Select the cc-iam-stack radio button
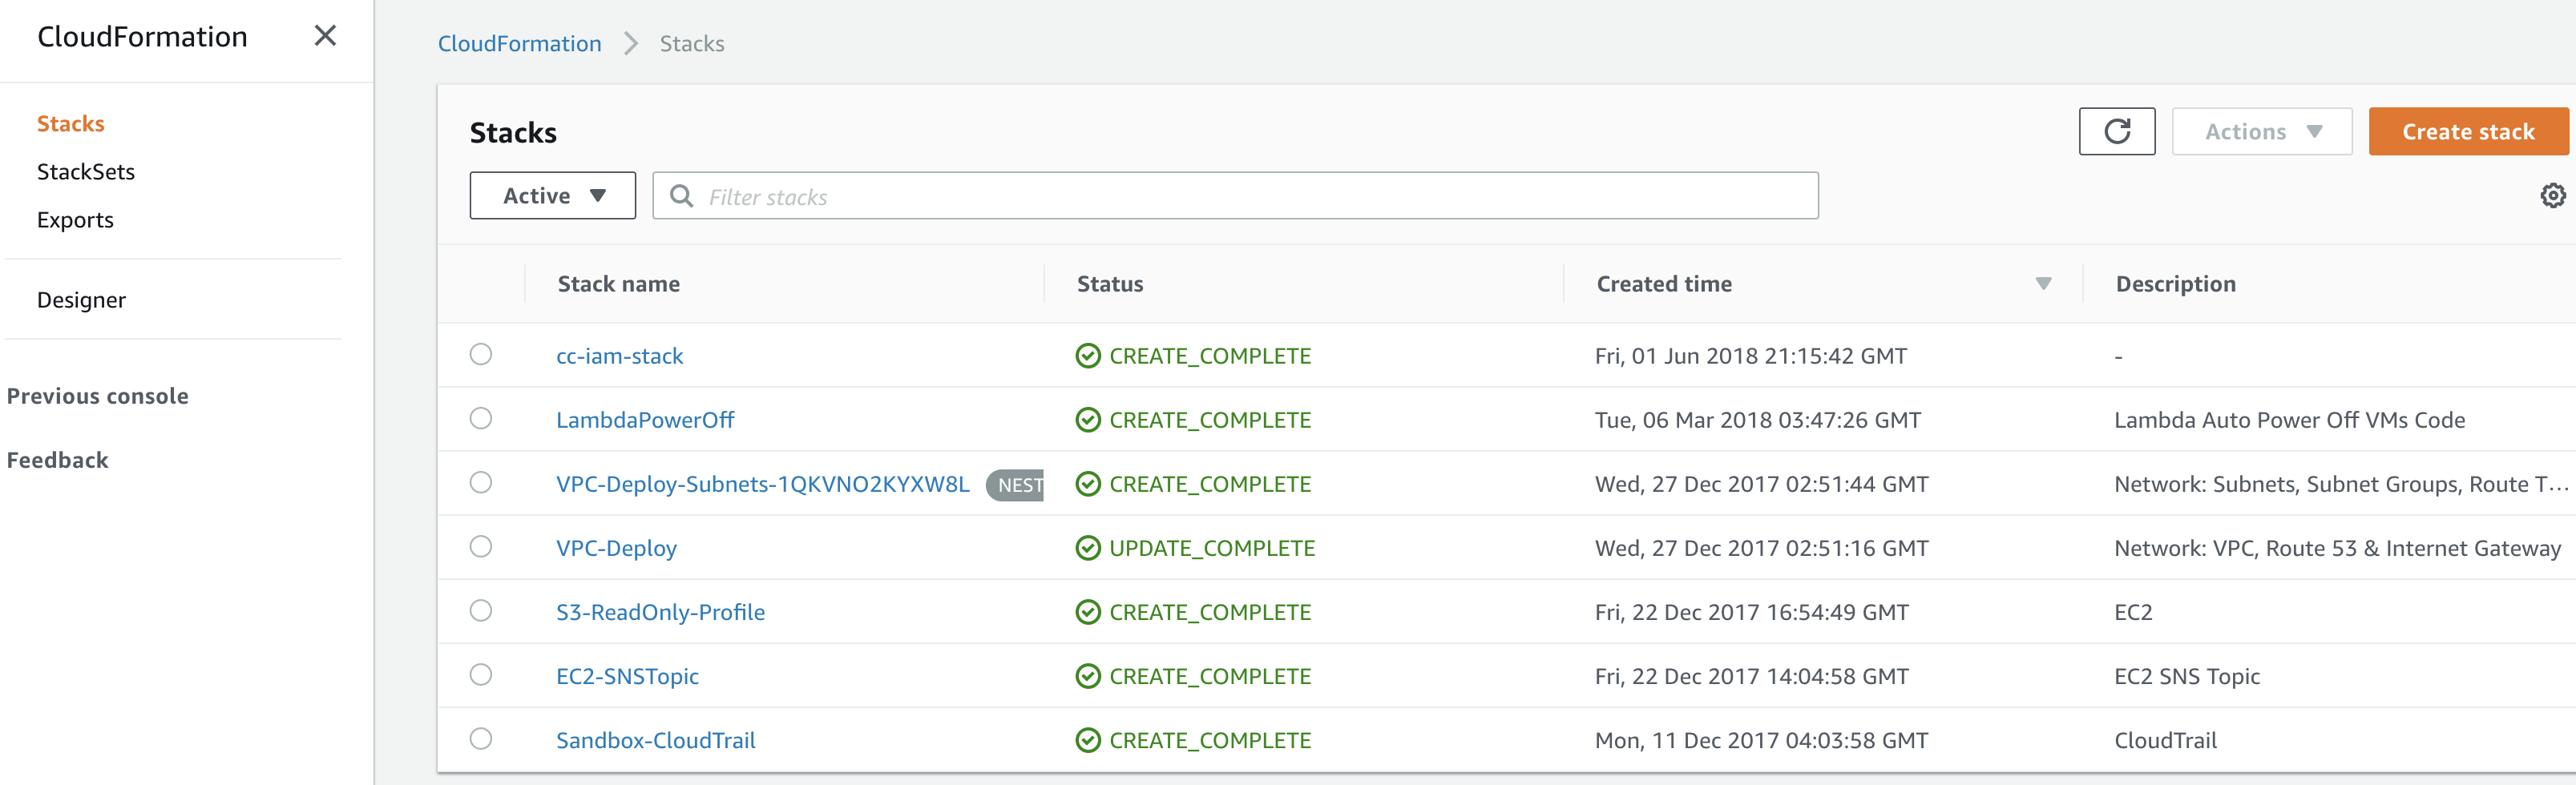The image size is (2576, 785). (x=481, y=355)
